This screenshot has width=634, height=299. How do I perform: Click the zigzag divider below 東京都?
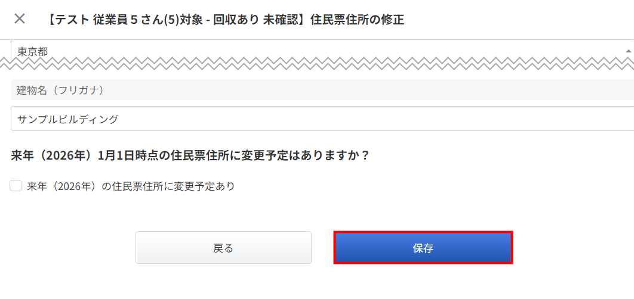pos(316,64)
